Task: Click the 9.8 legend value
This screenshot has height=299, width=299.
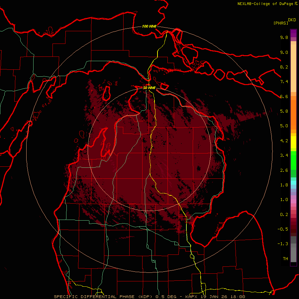Action: click(x=284, y=38)
